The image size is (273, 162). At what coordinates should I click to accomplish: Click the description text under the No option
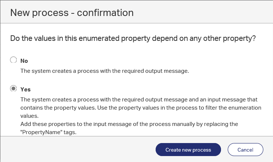click(105, 70)
